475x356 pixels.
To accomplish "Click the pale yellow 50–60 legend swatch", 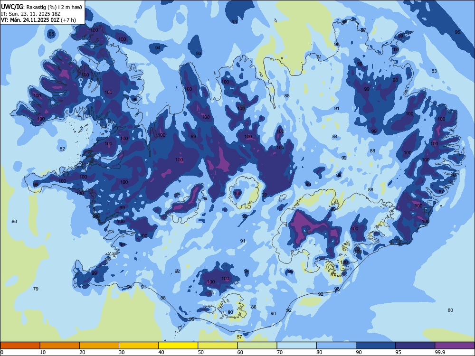I will point(218,346).
